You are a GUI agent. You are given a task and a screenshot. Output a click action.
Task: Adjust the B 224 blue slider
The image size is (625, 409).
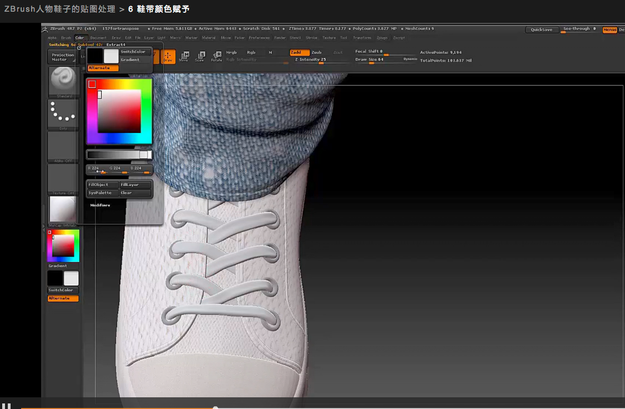[140, 170]
